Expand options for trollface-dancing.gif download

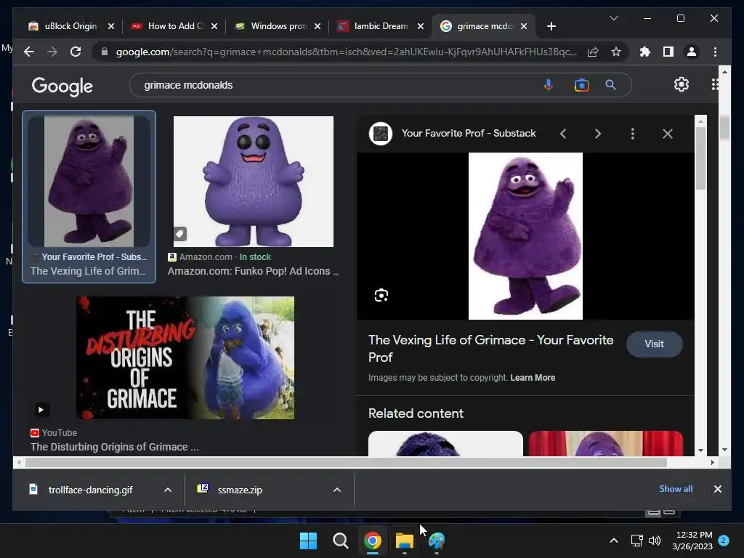168,490
